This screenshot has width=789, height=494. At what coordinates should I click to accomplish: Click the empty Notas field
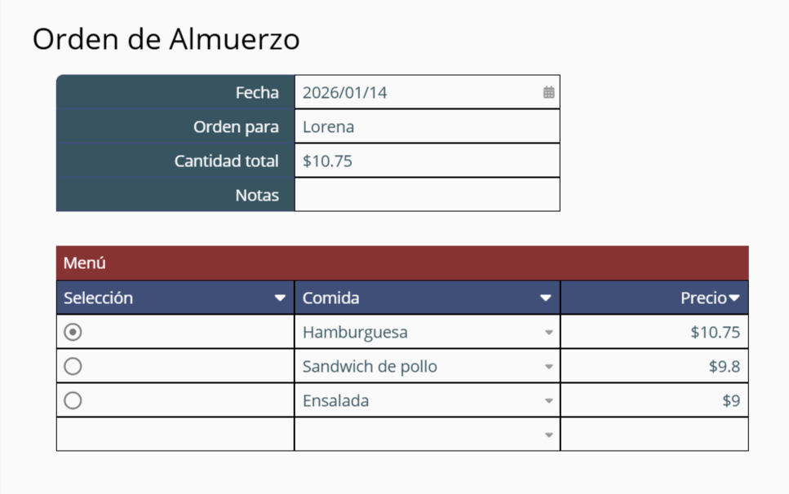click(x=428, y=195)
